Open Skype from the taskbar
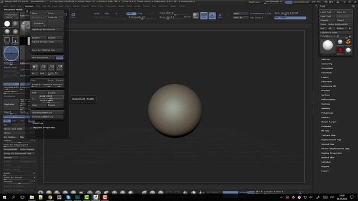This screenshot has height=201, width=358. click(68, 197)
